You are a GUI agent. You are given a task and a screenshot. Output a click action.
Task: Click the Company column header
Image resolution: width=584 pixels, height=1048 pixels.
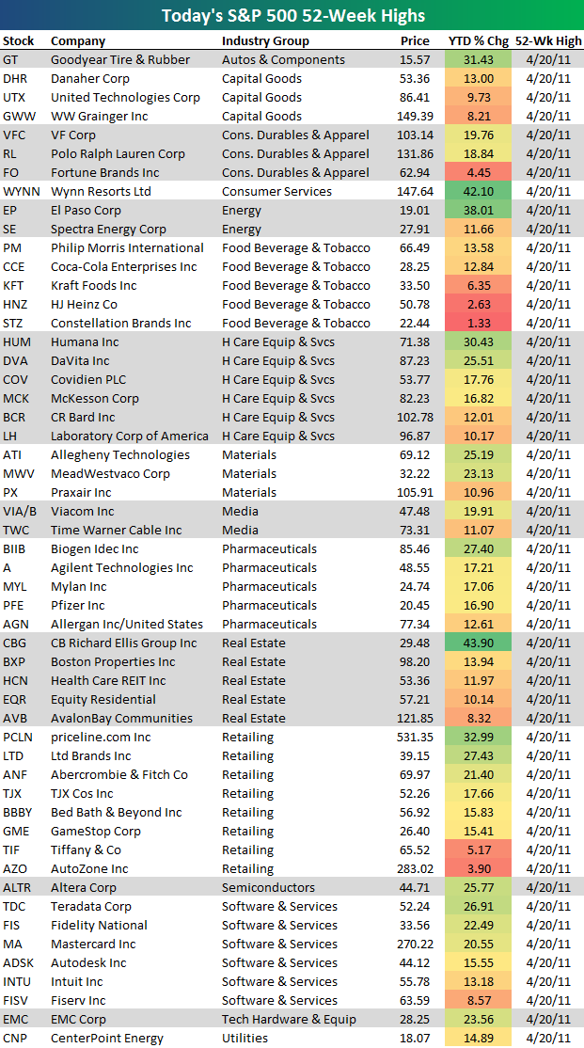coord(77,40)
